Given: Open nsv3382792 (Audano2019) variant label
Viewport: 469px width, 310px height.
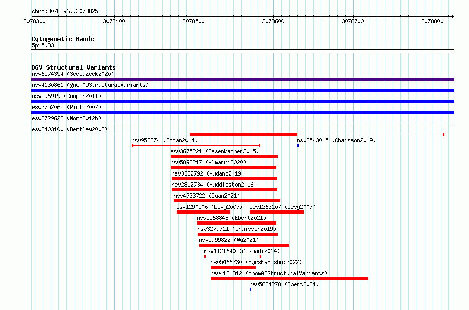Looking at the screenshot, I should tap(208, 173).
